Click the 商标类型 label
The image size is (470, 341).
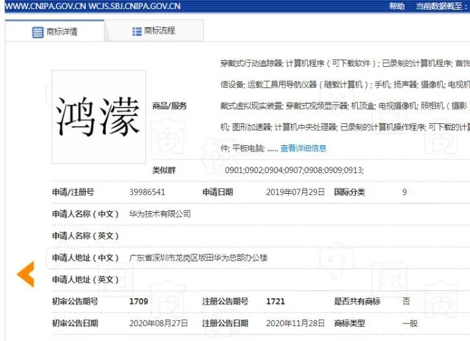(x=349, y=323)
